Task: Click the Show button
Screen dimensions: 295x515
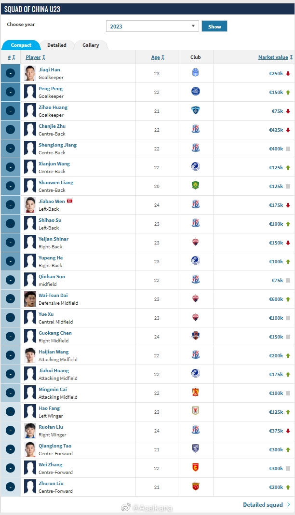Action: tap(215, 26)
